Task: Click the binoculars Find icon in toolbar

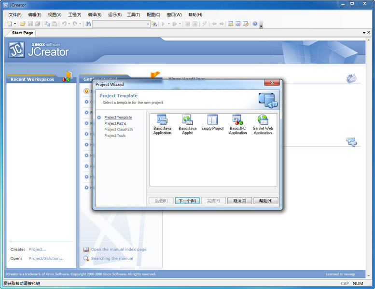Action: pyautogui.click(x=88, y=24)
